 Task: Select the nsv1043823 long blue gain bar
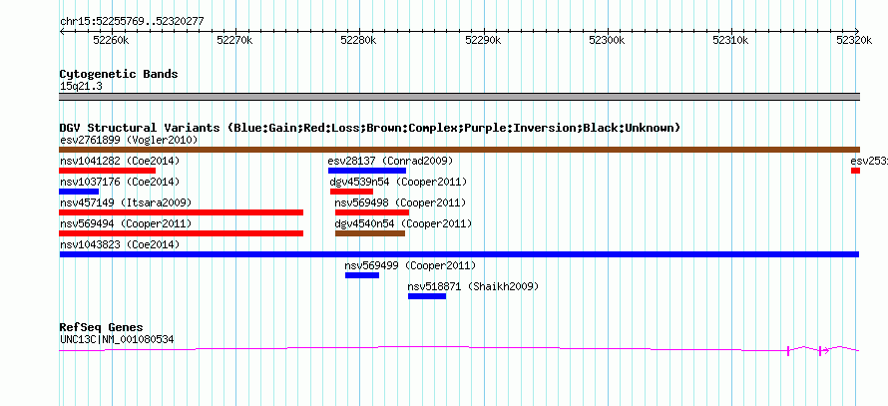coord(459,254)
